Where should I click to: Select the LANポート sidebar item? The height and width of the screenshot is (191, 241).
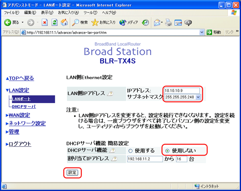coord(33,99)
